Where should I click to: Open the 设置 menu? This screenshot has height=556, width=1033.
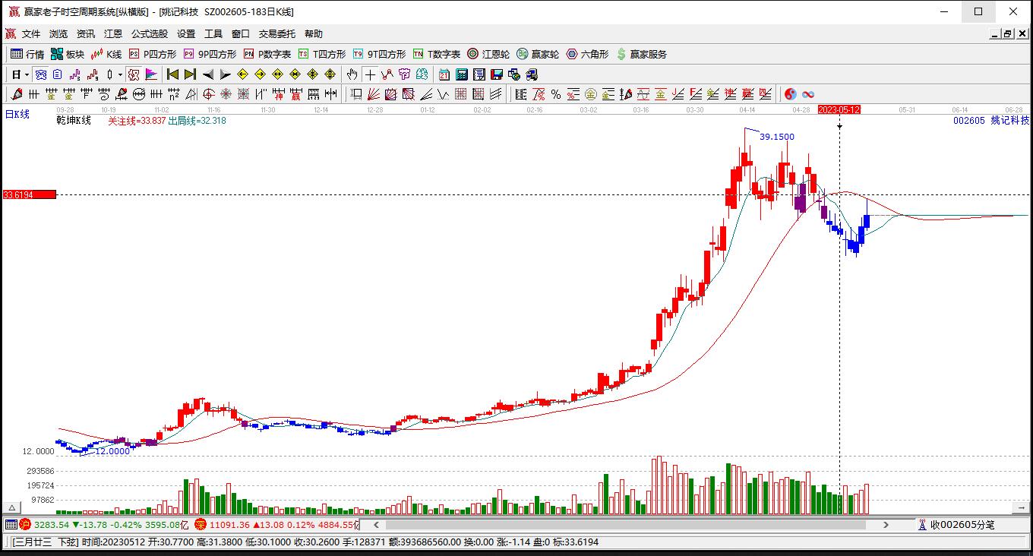pyautogui.click(x=186, y=33)
